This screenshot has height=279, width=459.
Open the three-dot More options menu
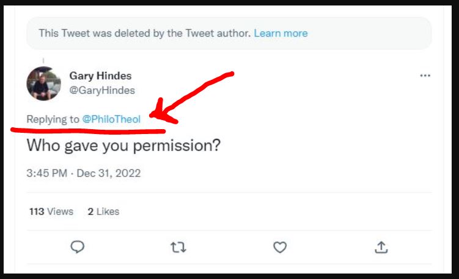tap(425, 76)
